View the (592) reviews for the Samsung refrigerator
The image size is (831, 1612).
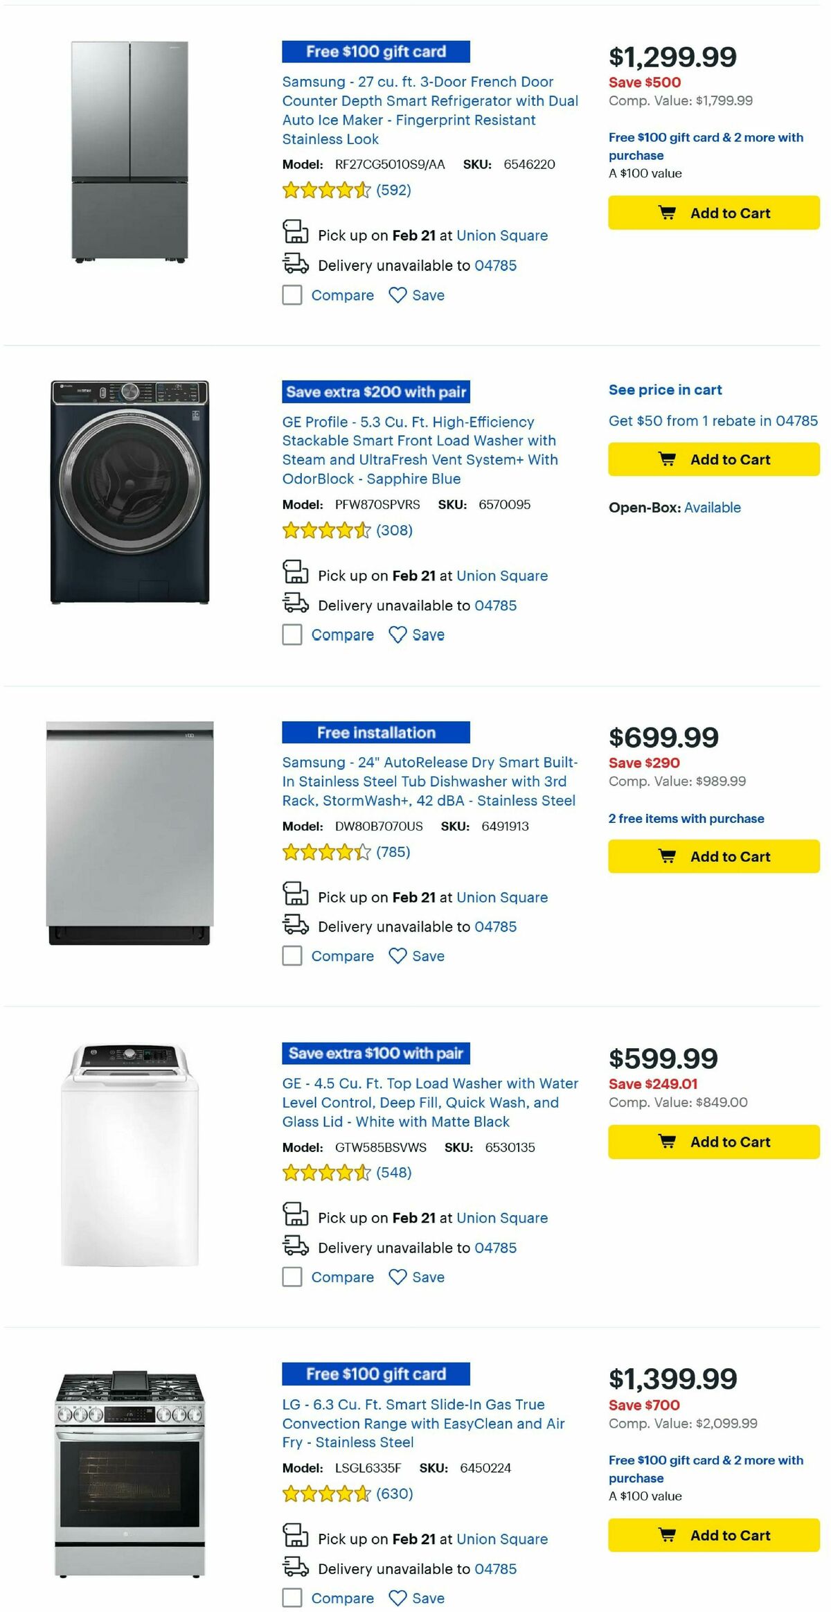(x=394, y=191)
